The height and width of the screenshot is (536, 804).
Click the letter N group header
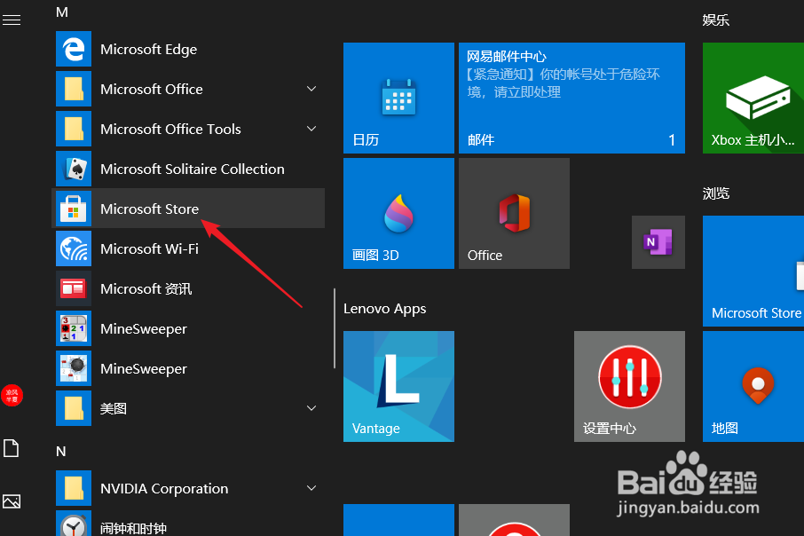(x=61, y=452)
